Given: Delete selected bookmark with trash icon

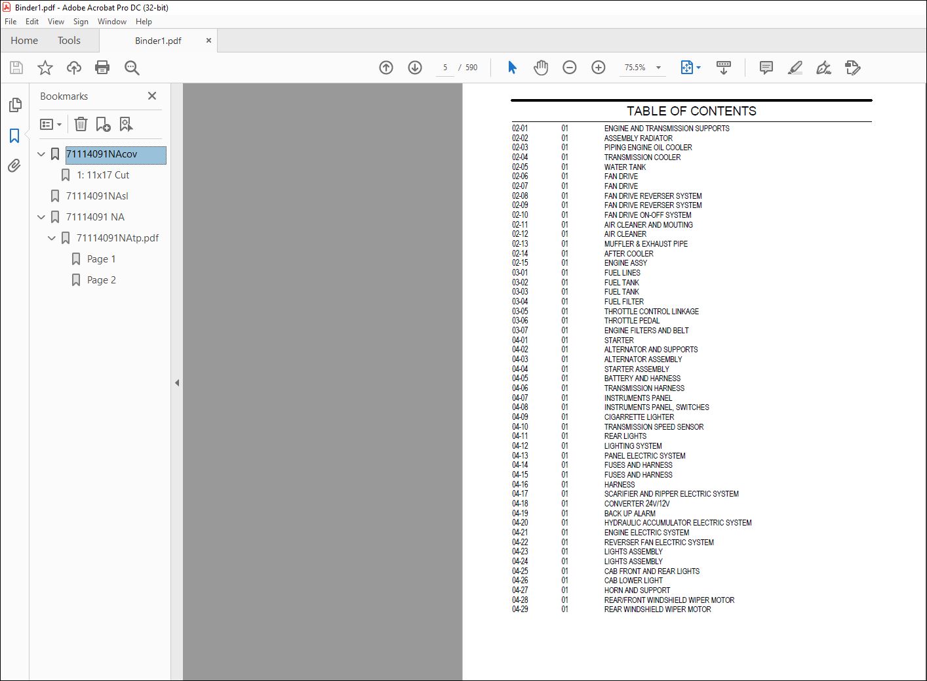Looking at the screenshot, I should click(x=81, y=124).
